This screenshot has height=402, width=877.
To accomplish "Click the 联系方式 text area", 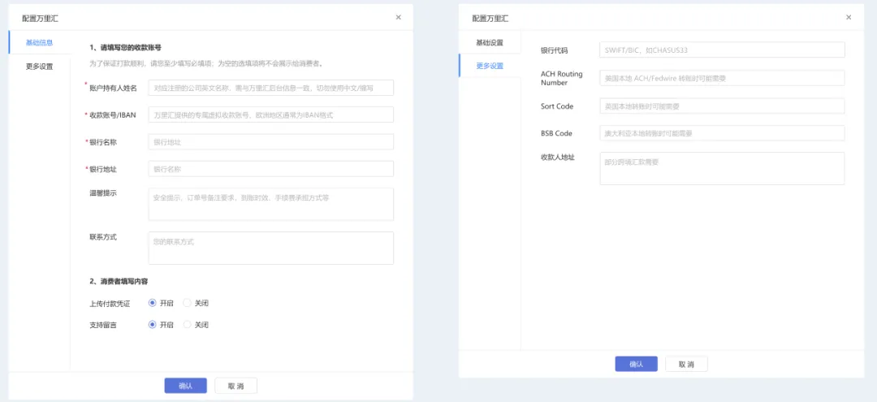I will pos(270,249).
